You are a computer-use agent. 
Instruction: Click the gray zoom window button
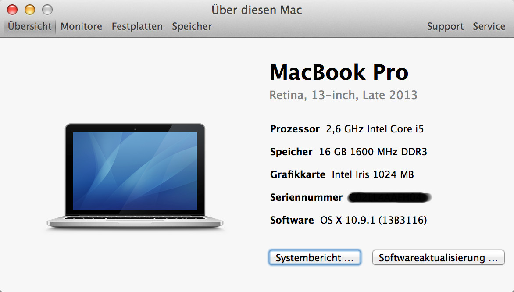point(47,10)
